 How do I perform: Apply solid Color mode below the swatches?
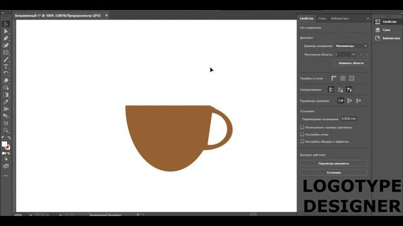click(4, 153)
